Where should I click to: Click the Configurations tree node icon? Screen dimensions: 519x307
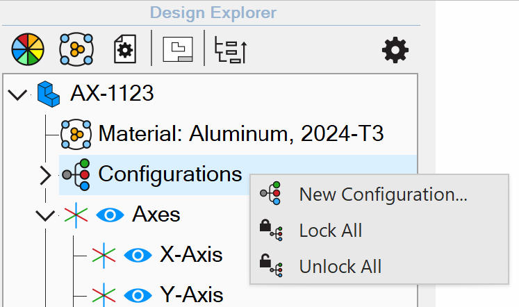[76, 174]
